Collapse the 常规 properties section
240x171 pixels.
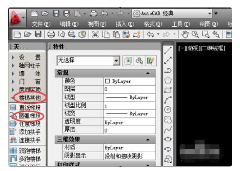click(148, 73)
